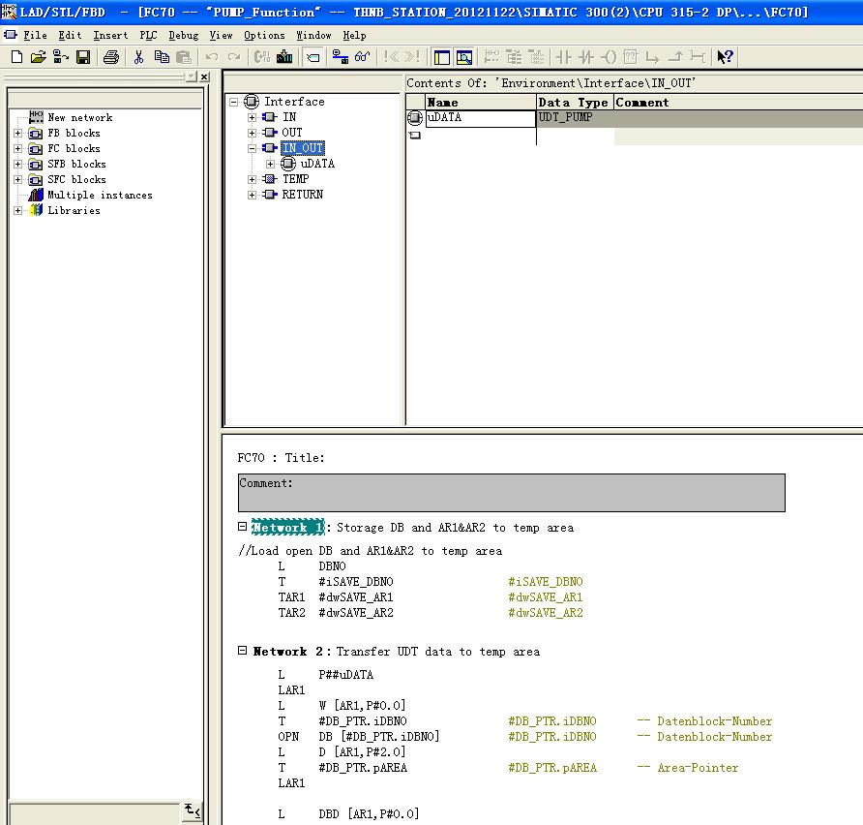
Task: Open the View menu
Action: [221, 35]
